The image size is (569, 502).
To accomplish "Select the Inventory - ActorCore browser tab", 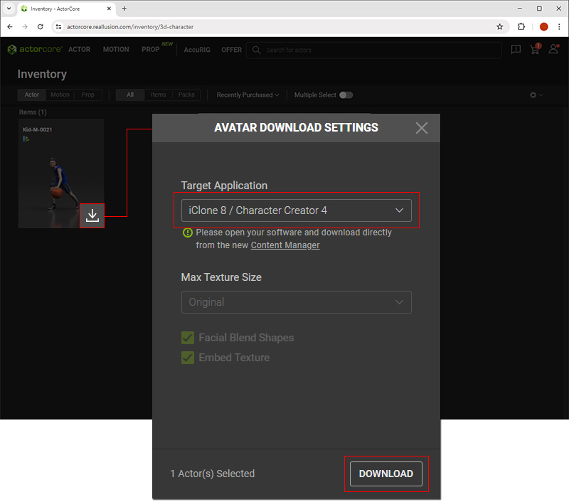I will [66, 9].
